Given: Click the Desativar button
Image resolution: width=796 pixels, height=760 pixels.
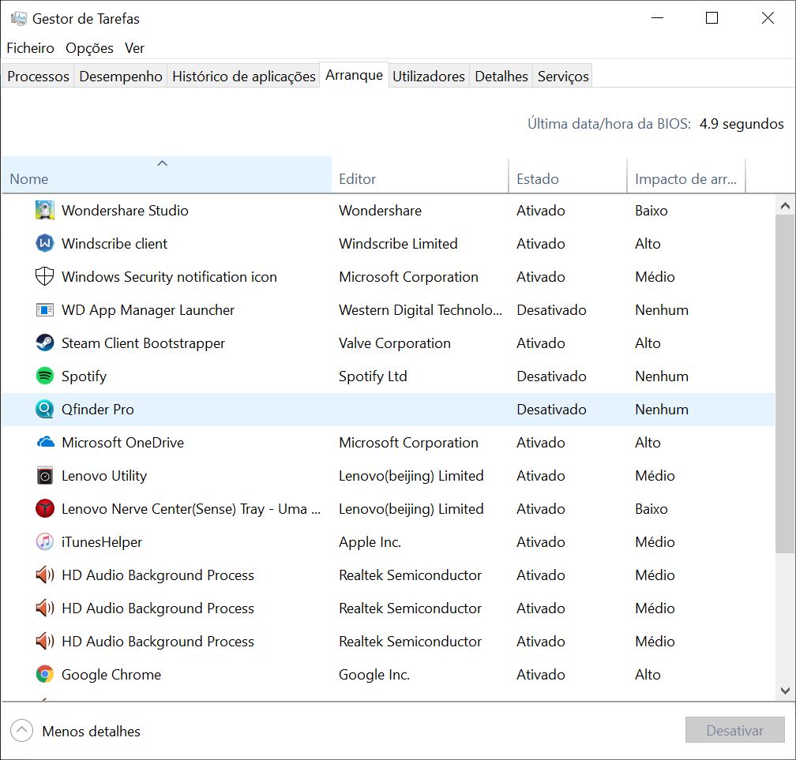Looking at the screenshot, I should [x=734, y=731].
